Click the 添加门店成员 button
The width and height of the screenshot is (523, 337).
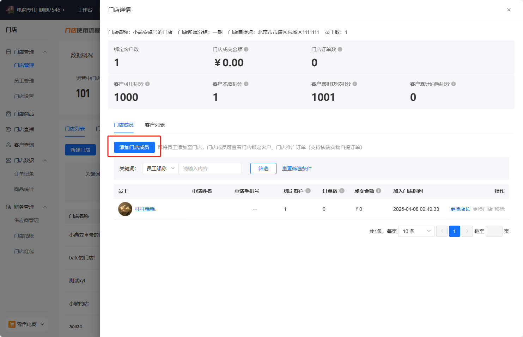click(134, 147)
